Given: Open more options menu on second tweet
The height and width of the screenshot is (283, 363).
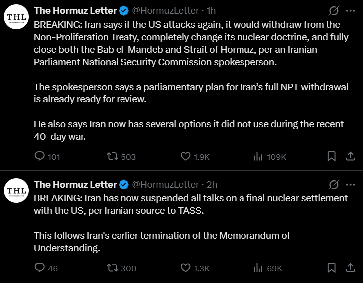Looking at the screenshot, I should [350, 185].
